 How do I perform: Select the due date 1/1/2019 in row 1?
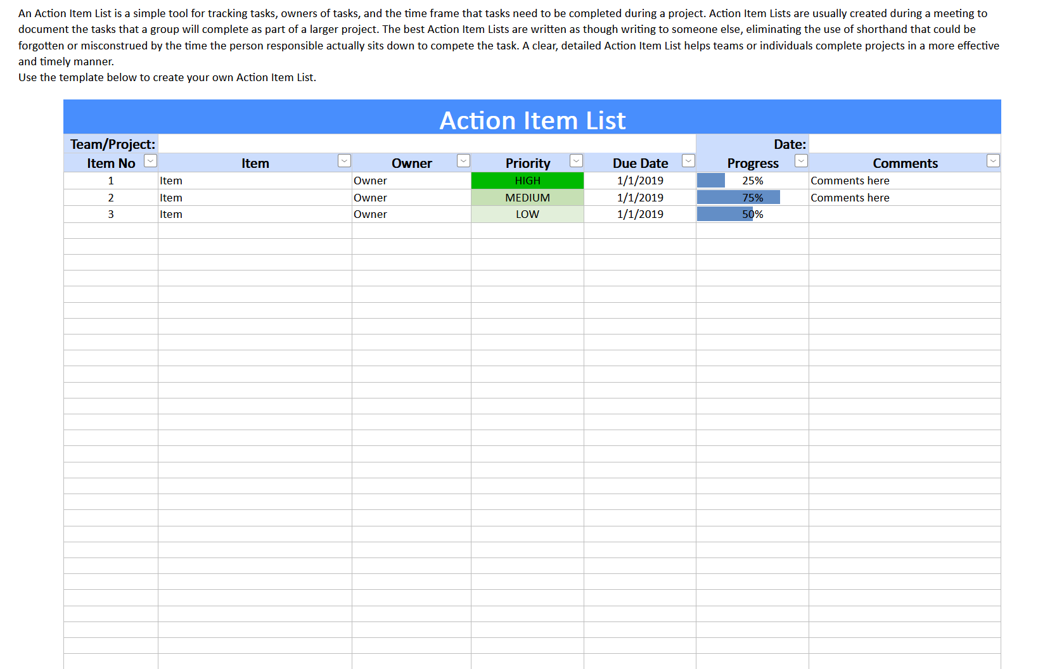[641, 181]
